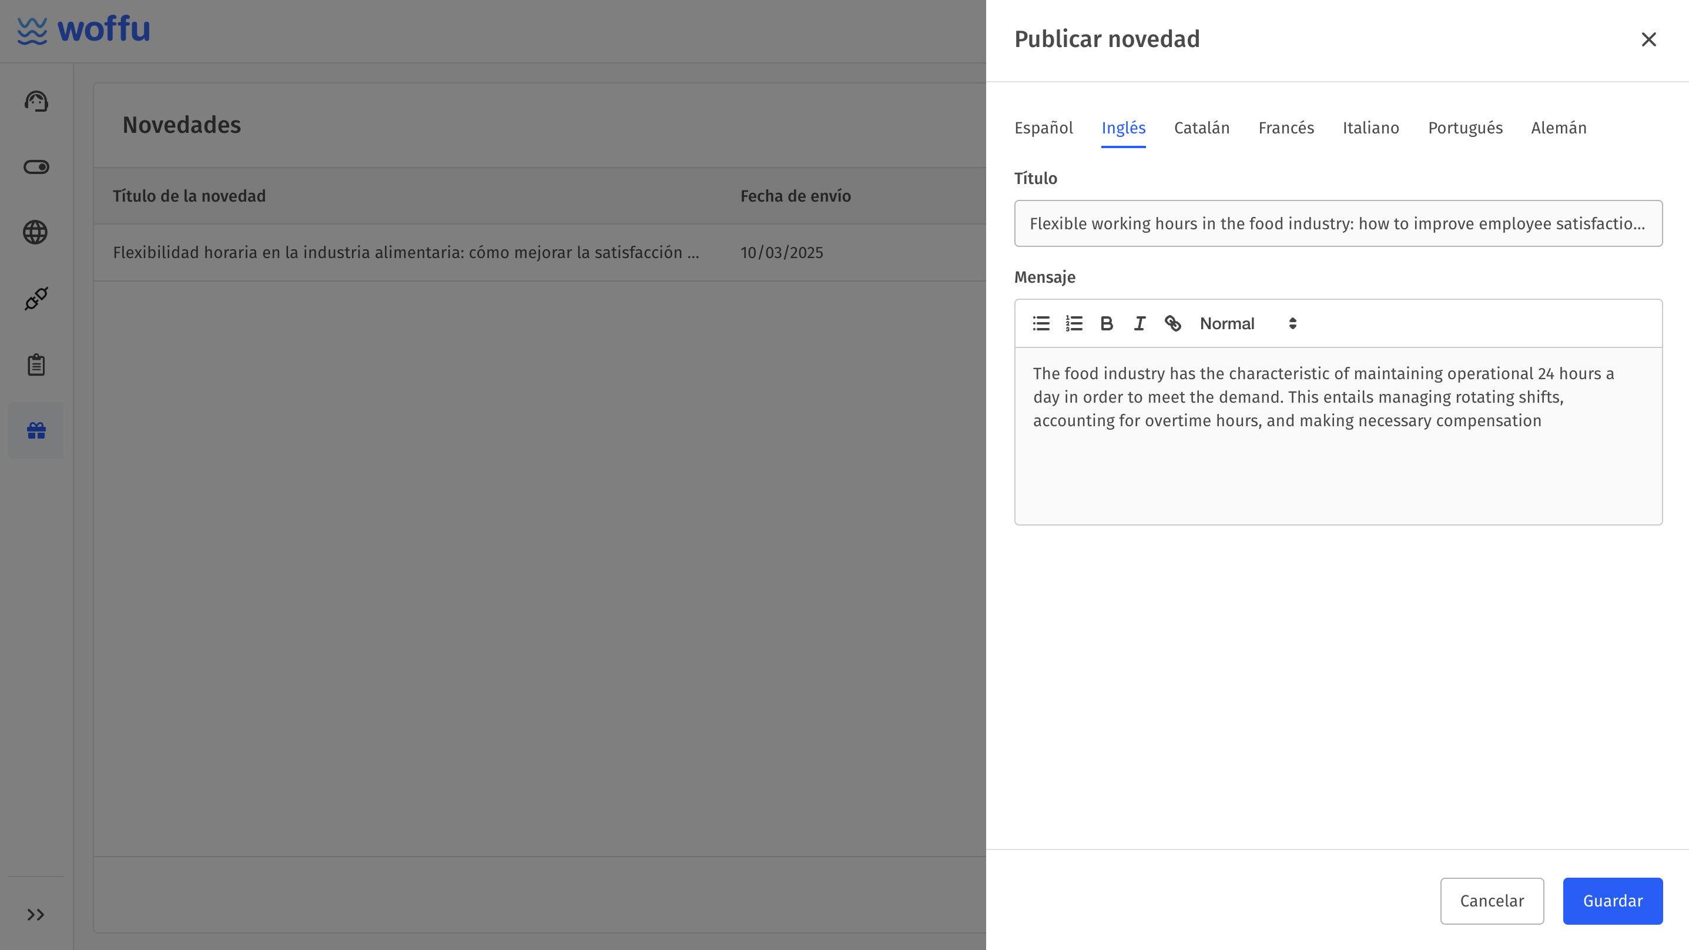
Task: Open the toggle switch sidebar icon
Action: [x=36, y=166]
